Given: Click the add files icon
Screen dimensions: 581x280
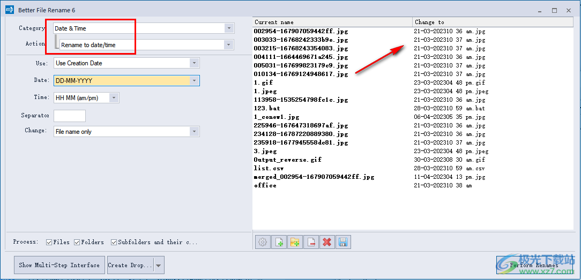Looking at the screenshot, I should click(279, 243).
